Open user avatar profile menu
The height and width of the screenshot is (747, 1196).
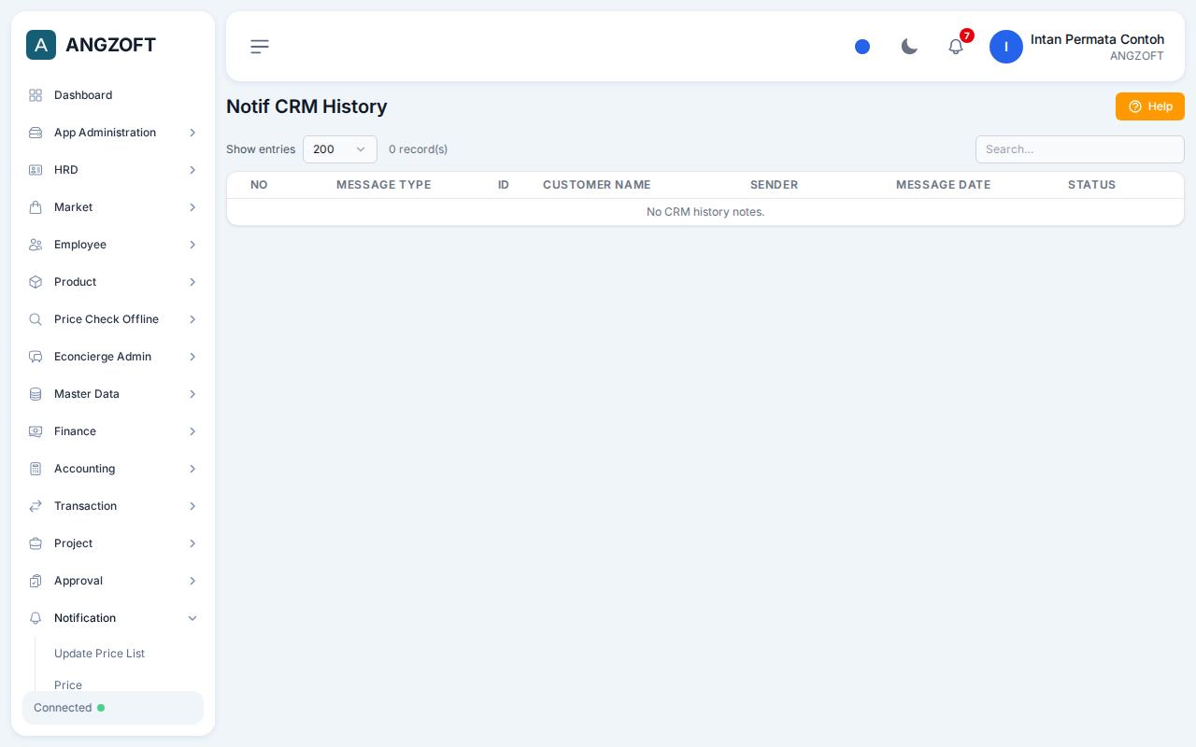pyautogui.click(x=1006, y=47)
